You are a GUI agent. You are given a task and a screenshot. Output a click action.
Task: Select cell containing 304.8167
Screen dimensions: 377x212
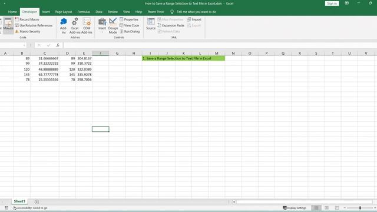point(84,58)
